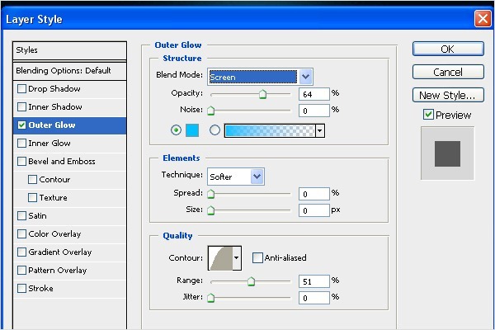Image resolution: width=495 pixels, height=330 pixels.
Task: Select the solid color radio button
Action: click(x=176, y=130)
